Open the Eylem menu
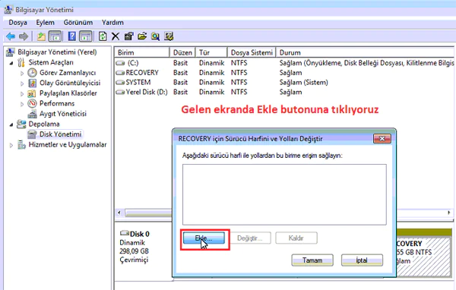 pos(45,22)
